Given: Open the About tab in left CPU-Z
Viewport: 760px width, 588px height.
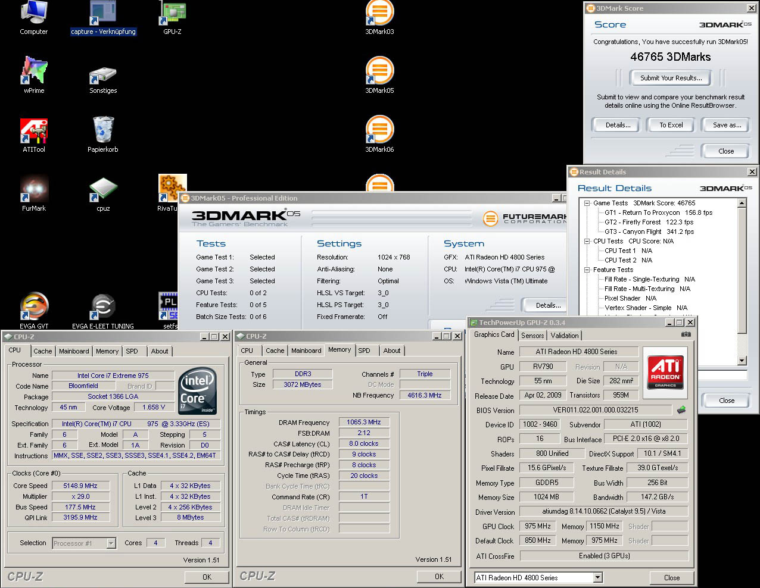Looking at the screenshot, I should coord(160,351).
